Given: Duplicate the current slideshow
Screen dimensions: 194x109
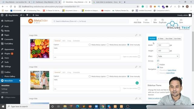Looking at the screenshot, I should tap(162, 21).
